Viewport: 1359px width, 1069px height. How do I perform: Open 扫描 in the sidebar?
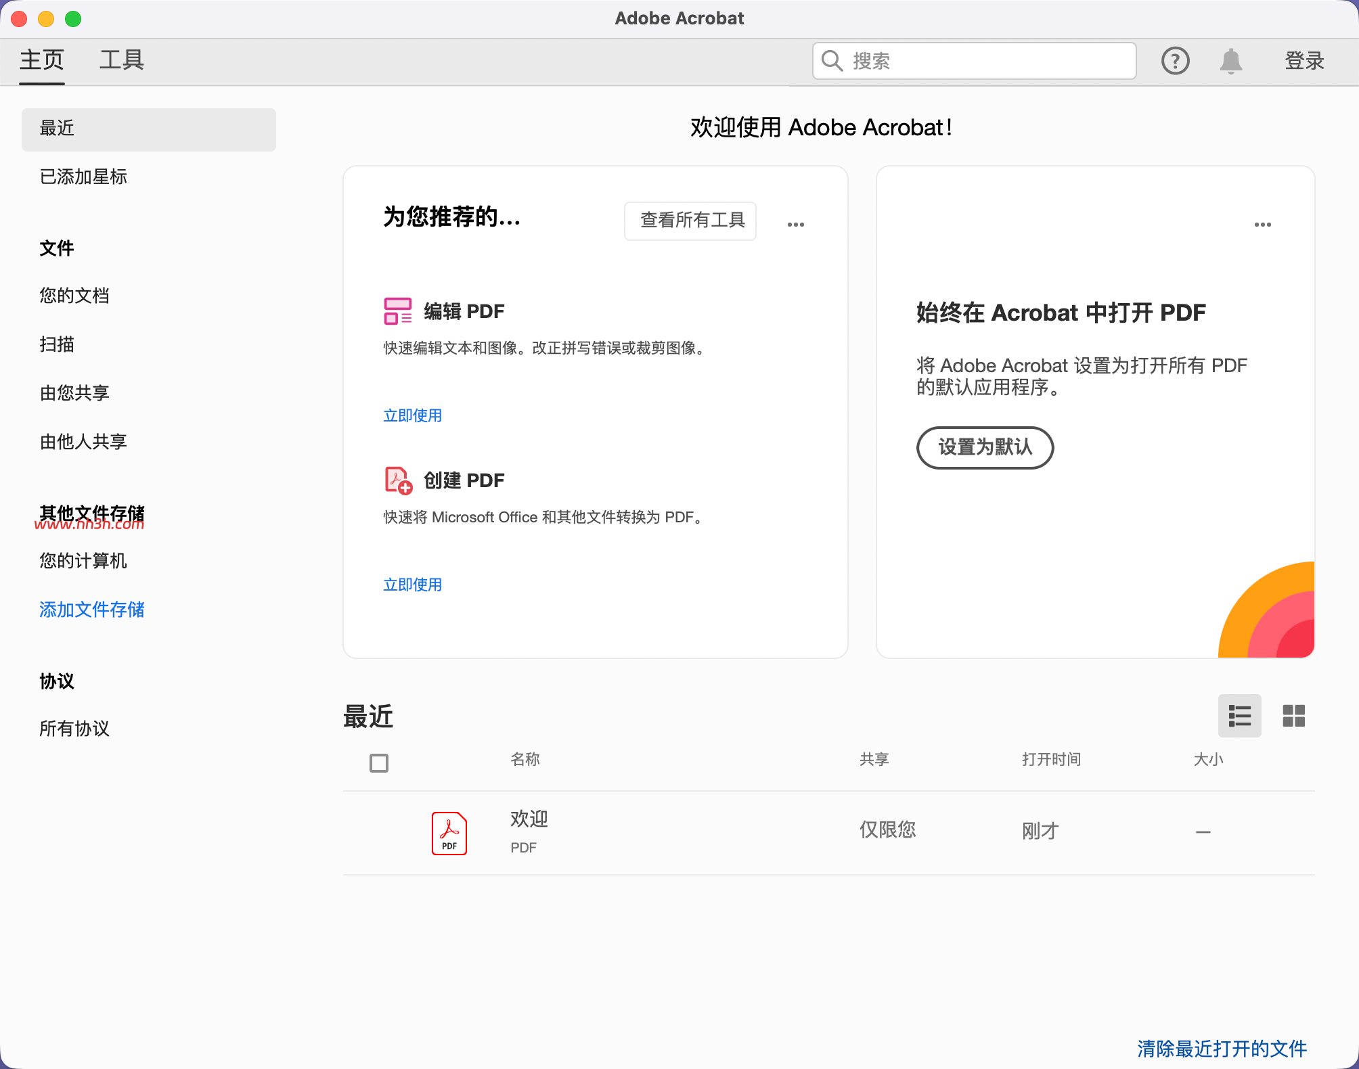(x=57, y=344)
